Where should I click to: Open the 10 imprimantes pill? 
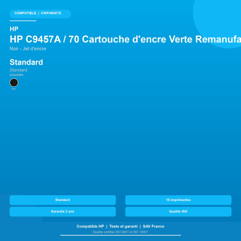(178, 200)
